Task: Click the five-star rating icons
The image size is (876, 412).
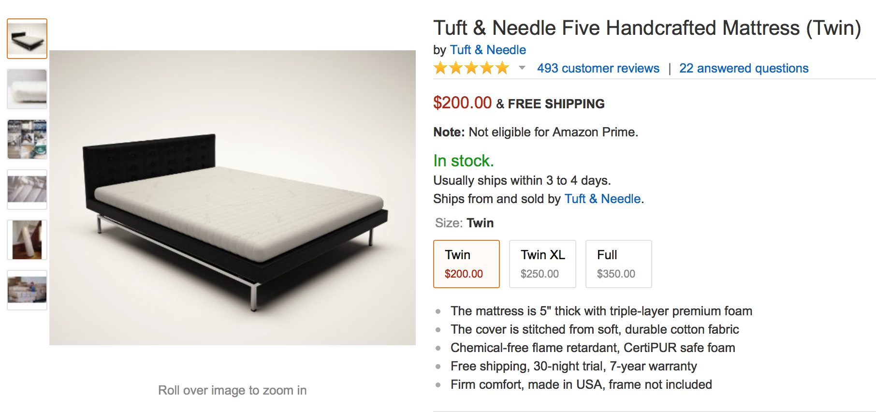Action: point(471,68)
